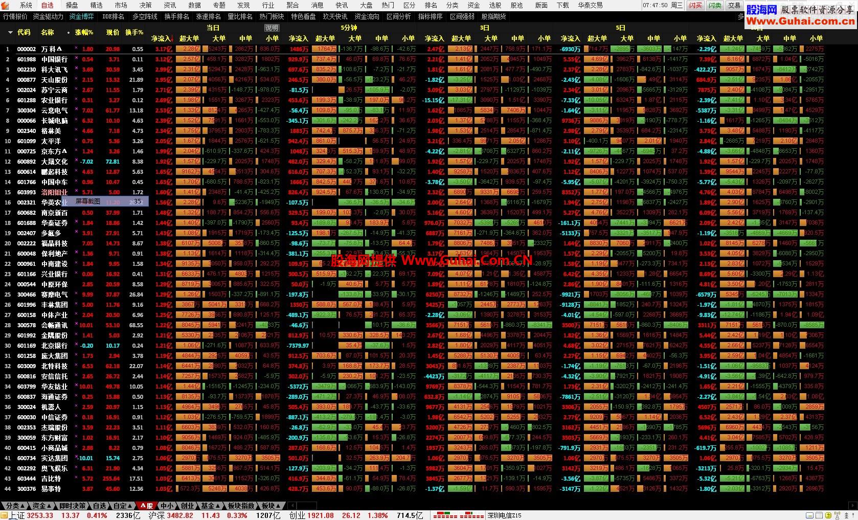Screen dimensions: 858x520
Task: Switch to the 资金流向 tab
Action: tap(367, 16)
